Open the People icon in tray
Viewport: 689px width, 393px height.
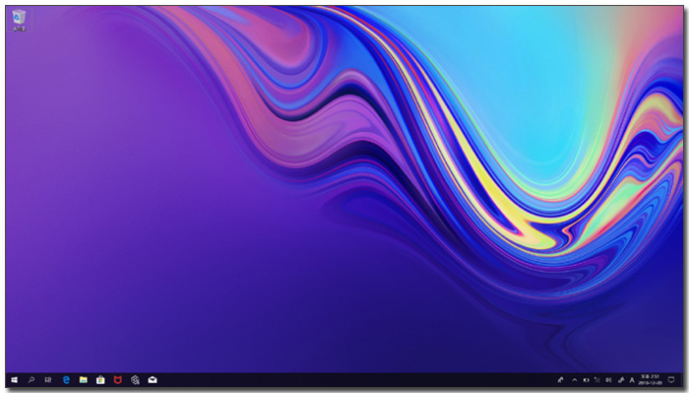coord(561,380)
